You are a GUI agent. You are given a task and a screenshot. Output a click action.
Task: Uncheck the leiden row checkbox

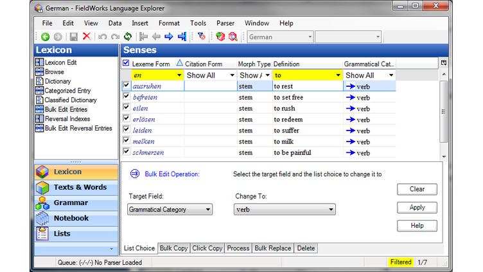tap(126, 129)
